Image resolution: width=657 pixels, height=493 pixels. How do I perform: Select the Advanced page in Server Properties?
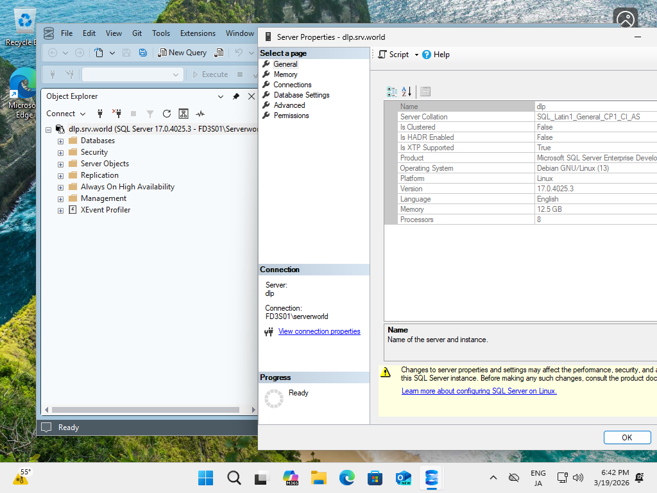[289, 105]
